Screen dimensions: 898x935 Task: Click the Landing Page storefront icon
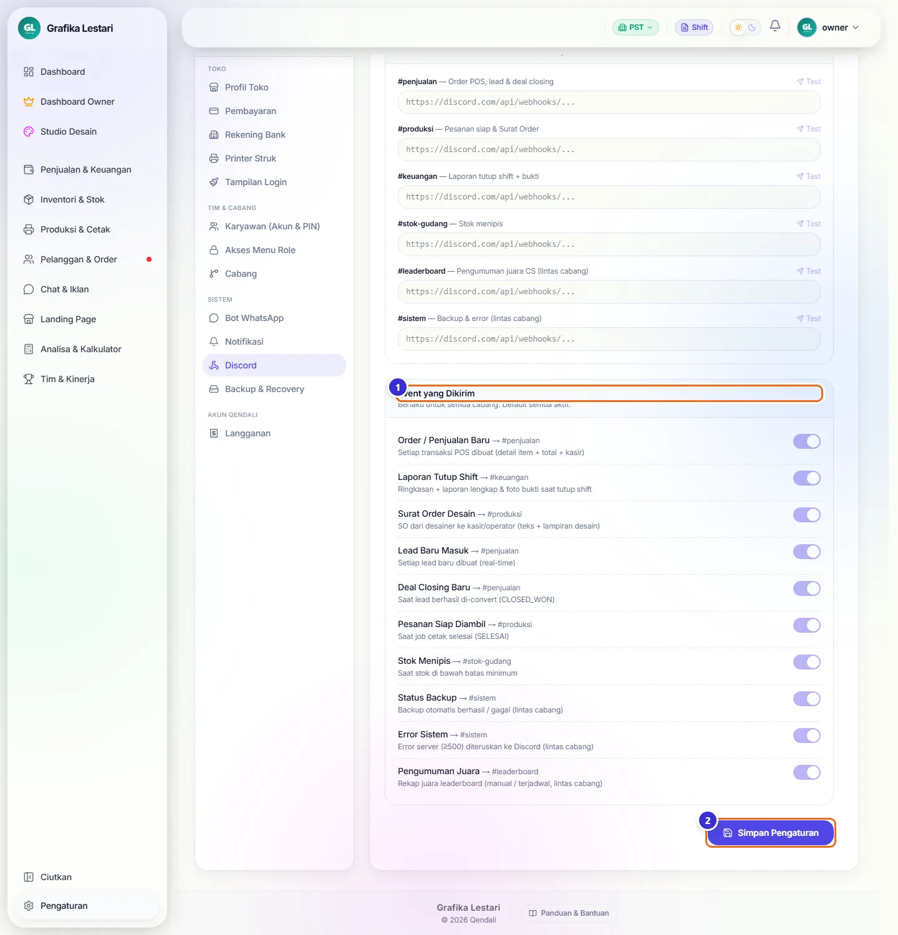(29, 319)
